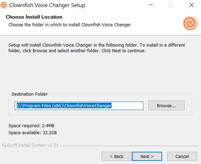Image resolution: width=201 pixels, height=164 pixels.
Task: Continue installation with the Next button
Action: [147, 156]
